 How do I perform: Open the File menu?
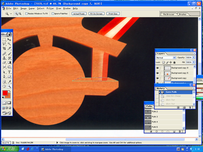[x=9, y=8]
